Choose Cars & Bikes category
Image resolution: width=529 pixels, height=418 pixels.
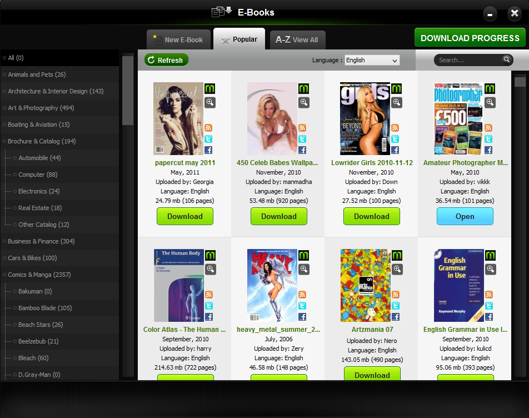pos(59,258)
